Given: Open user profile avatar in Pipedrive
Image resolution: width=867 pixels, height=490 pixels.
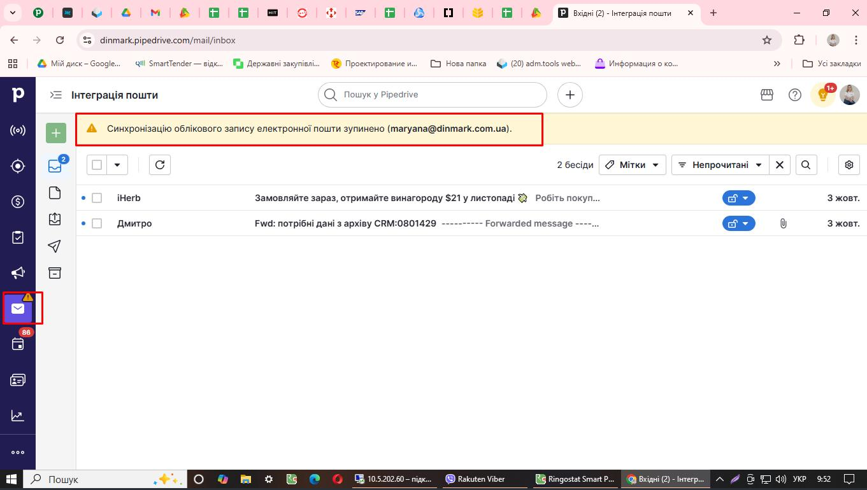Looking at the screenshot, I should [x=850, y=95].
